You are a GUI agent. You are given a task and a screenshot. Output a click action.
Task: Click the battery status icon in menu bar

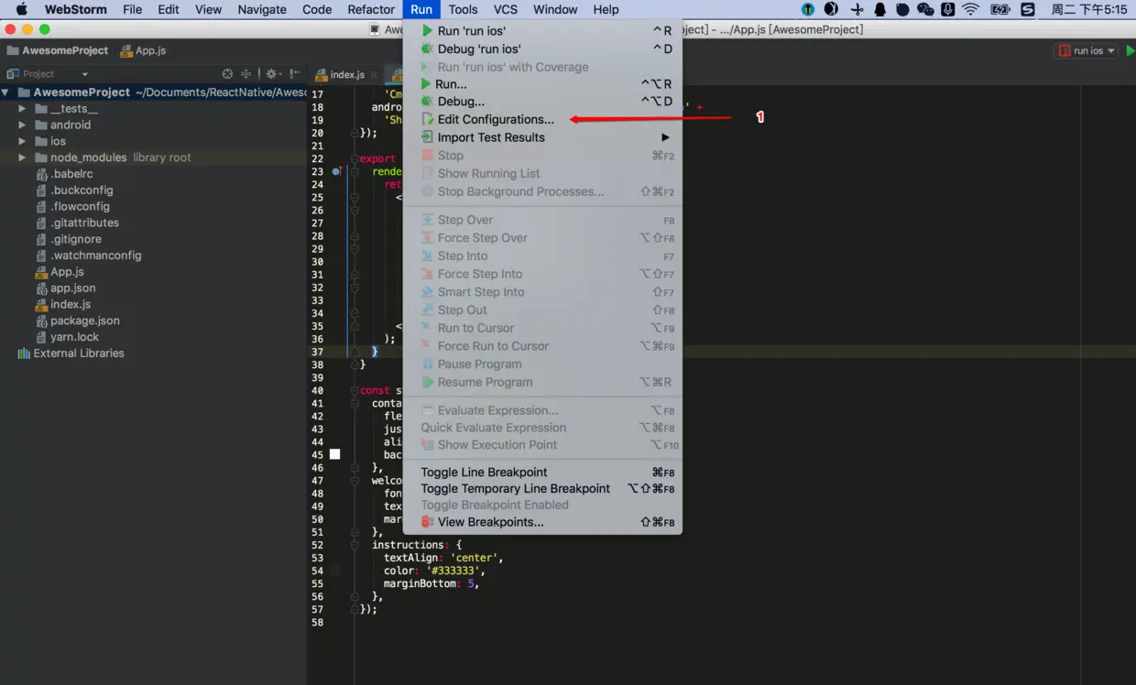click(x=999, y=9)
